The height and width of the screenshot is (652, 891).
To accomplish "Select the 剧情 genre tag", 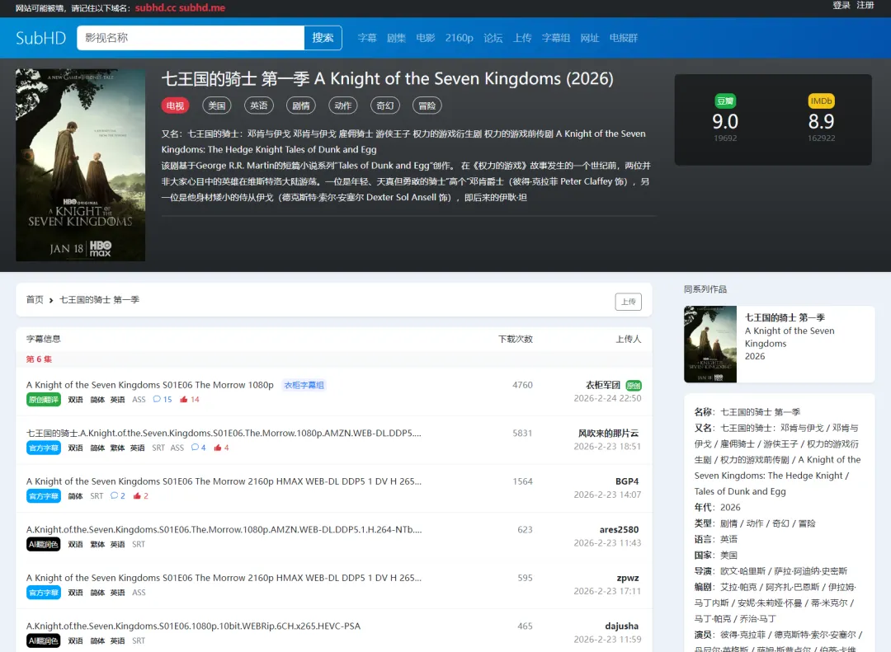I will [301, 106].
